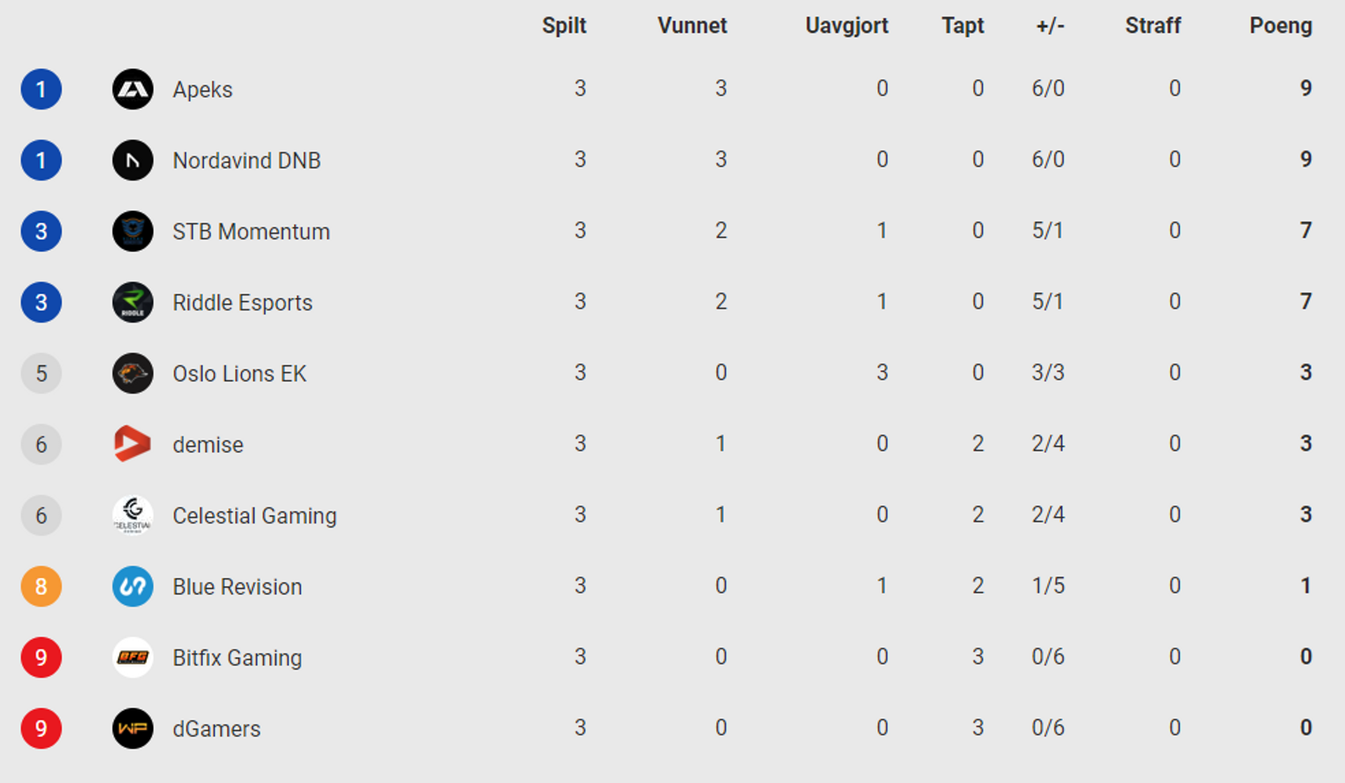This screenshot has height=783, width=1345.
Task: Sort by the Poeng column header
Action: pyautogui.click(x=1280, y=26)
